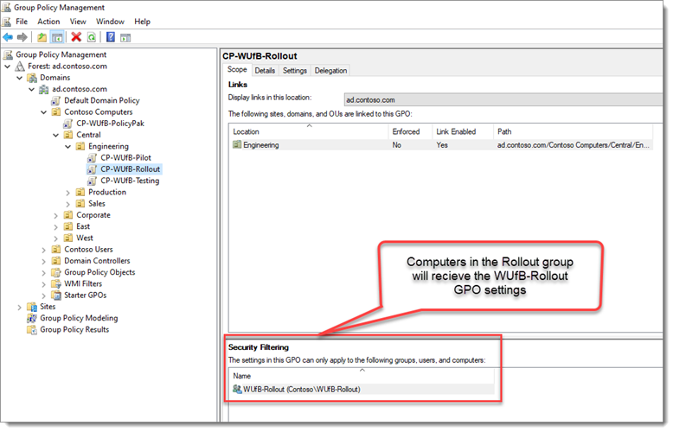Click the Group Policy Objects folder icon
The width and height of the screenshot is (673, 432).
[x=56, y=272]
